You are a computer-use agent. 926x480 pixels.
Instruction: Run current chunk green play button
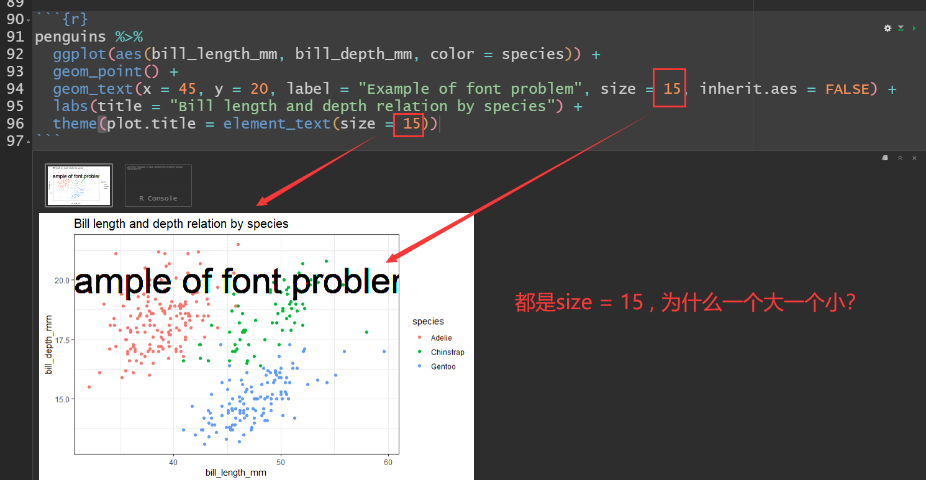tap(914, 28)
